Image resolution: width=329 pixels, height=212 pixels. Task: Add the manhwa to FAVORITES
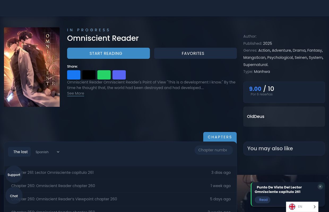coord(196,53)
